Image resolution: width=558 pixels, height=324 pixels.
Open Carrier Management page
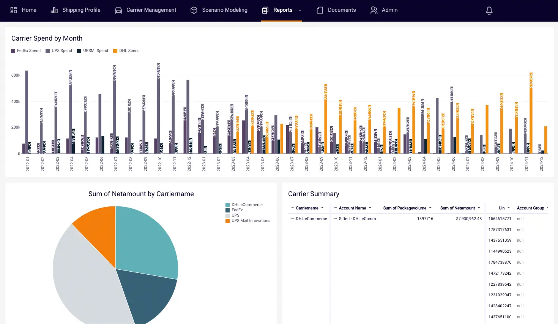[x=151, y=10]
